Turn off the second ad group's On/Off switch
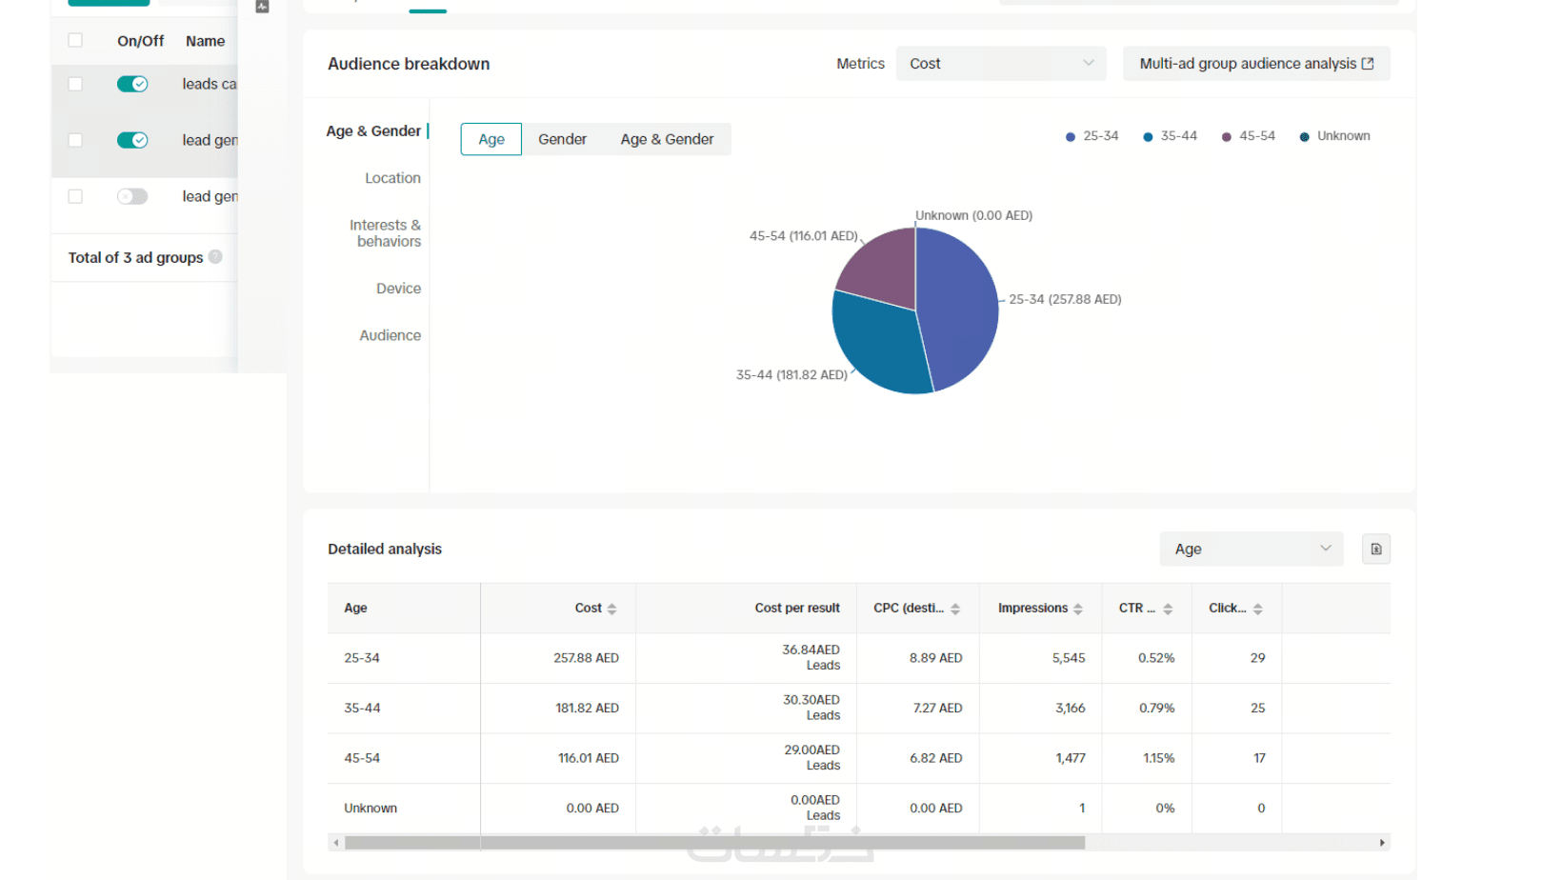The width and height of the screenshot is (1562, 880). [x=132, y=140]
